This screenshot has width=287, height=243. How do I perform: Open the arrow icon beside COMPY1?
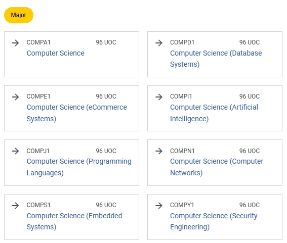tap(159, 206)
